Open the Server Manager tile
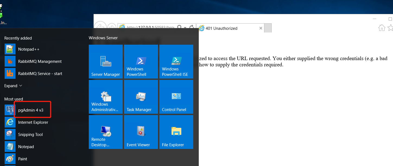 click(106, 62)
